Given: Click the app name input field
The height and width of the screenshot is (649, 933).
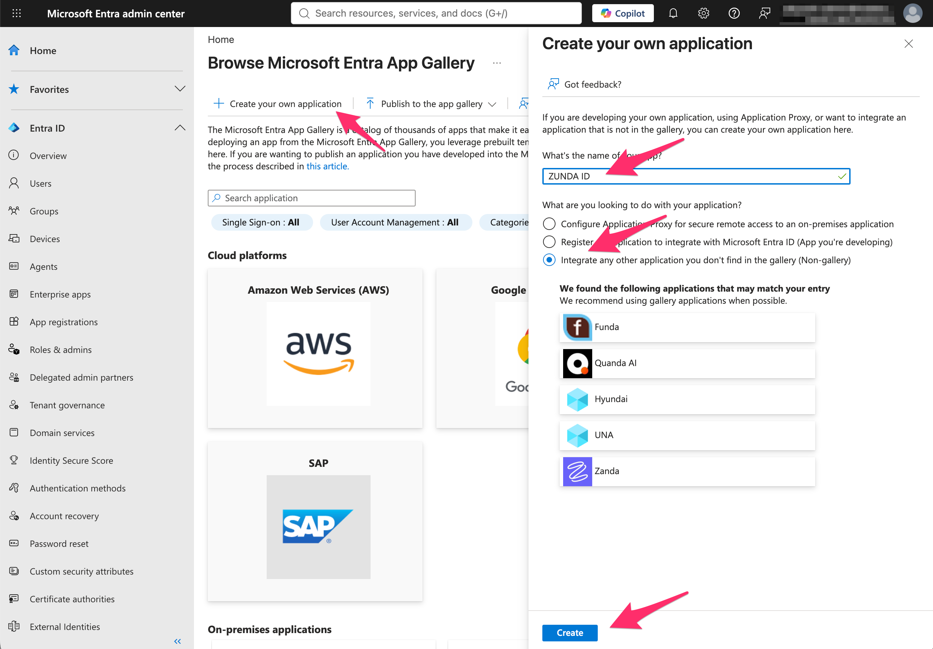Looking at the screenshot, I should tap(696, 176).
